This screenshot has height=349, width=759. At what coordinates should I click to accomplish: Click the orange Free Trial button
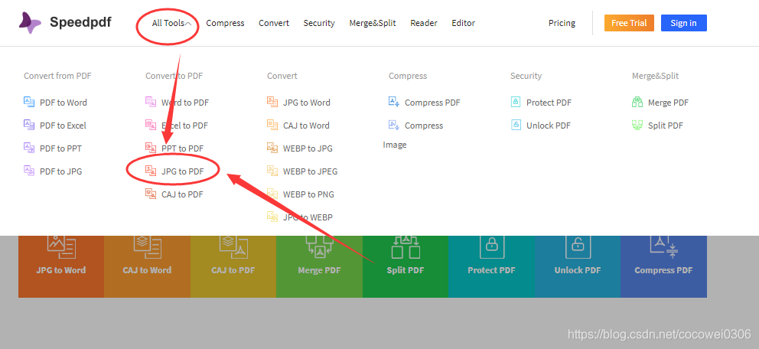[629, 23]
